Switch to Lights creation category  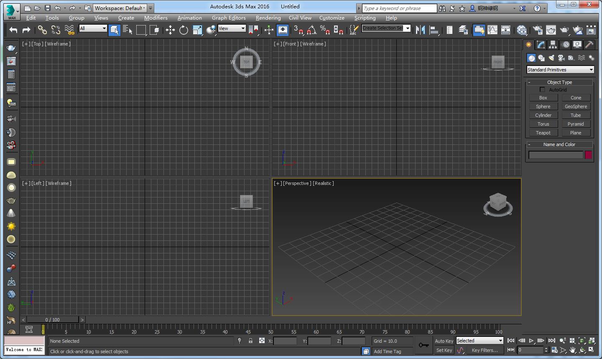click(551, 58)
